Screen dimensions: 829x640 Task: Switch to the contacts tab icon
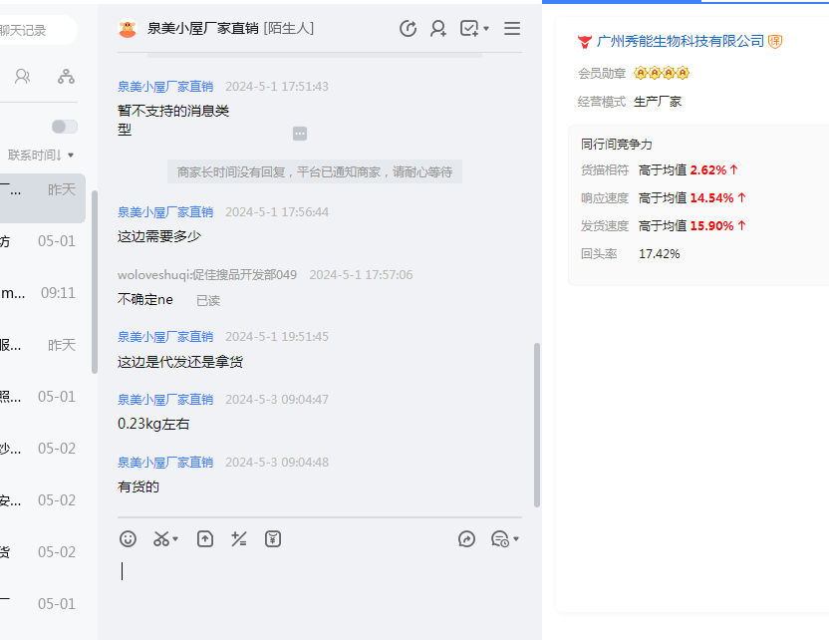(x=23, y=76)
